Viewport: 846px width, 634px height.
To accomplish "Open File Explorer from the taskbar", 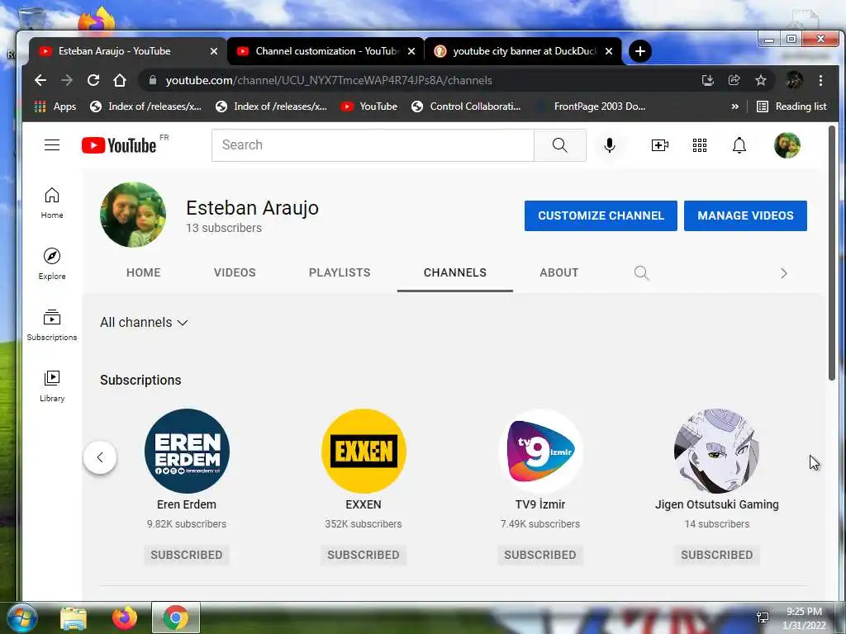I will point(74,618).
